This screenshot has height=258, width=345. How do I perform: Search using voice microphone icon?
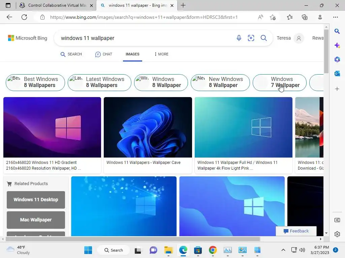point(239,38)
